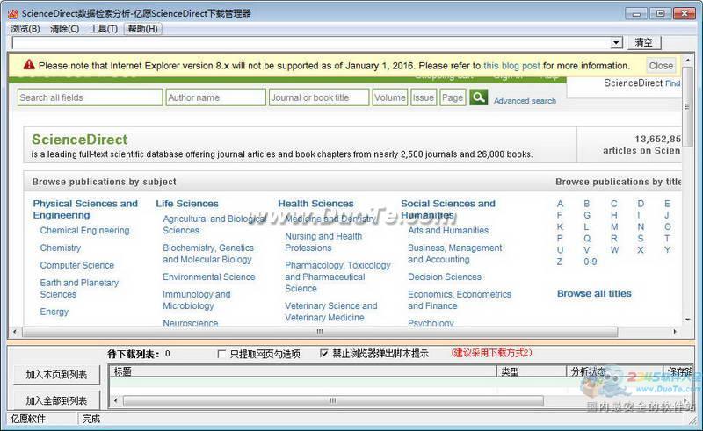Open Biochemistry, Genetics and Molecular Biology
Image resolution: width=703 pixels, height=431 pixels.
(x=208, y=254)
